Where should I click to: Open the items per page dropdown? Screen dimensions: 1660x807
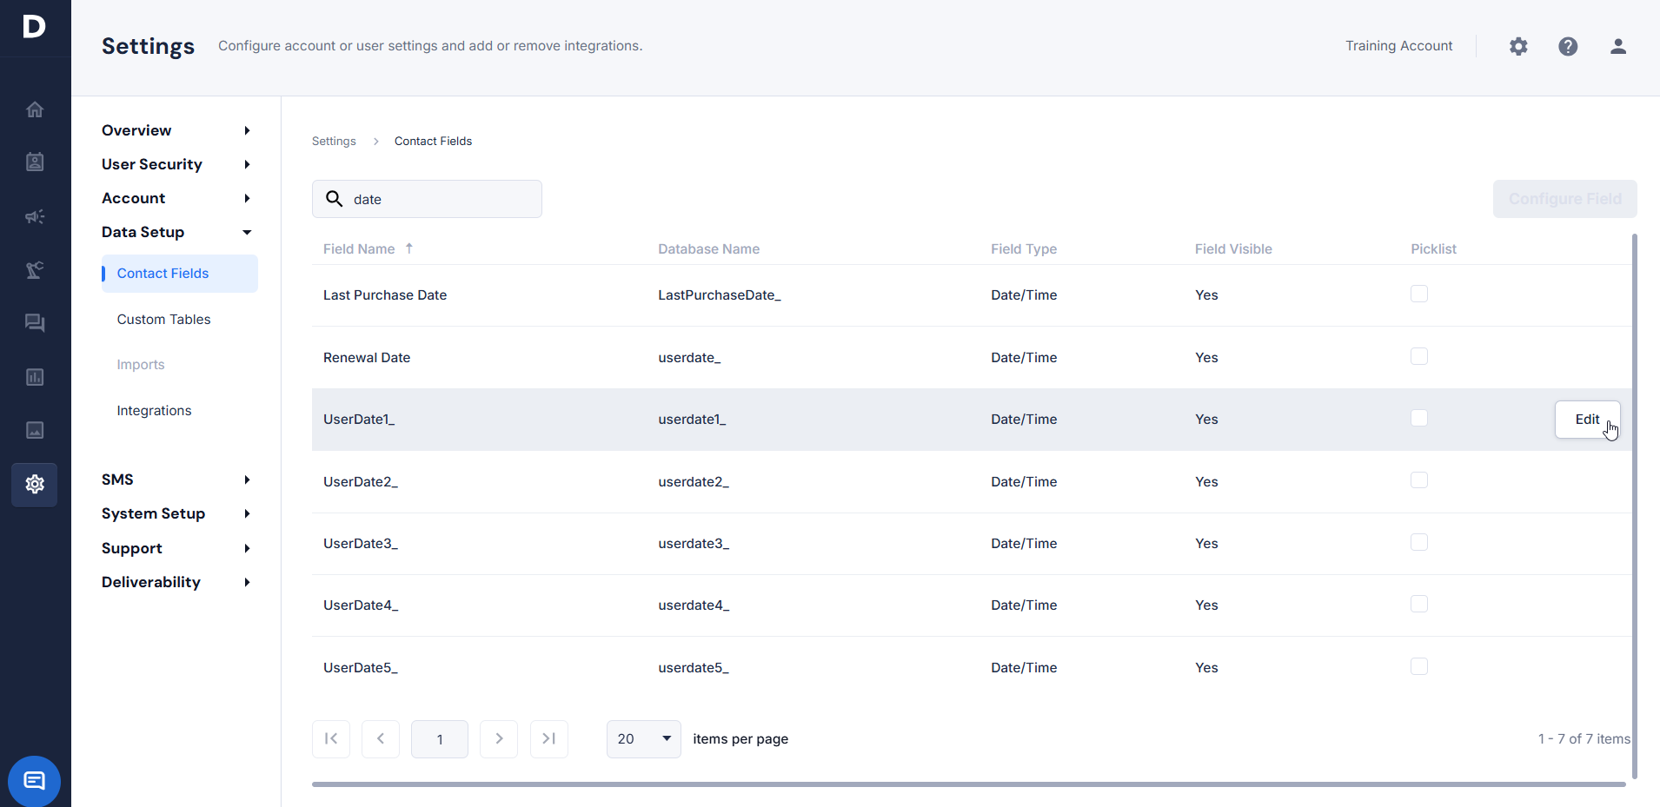[643, 739]
